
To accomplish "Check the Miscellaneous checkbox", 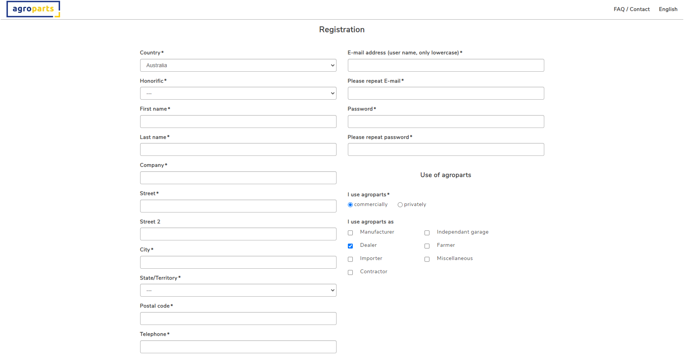I will 427,259.
